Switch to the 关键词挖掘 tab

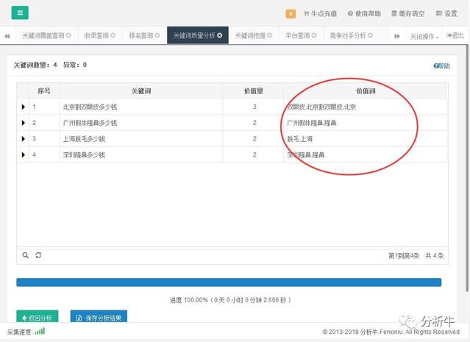coord(252,35)
